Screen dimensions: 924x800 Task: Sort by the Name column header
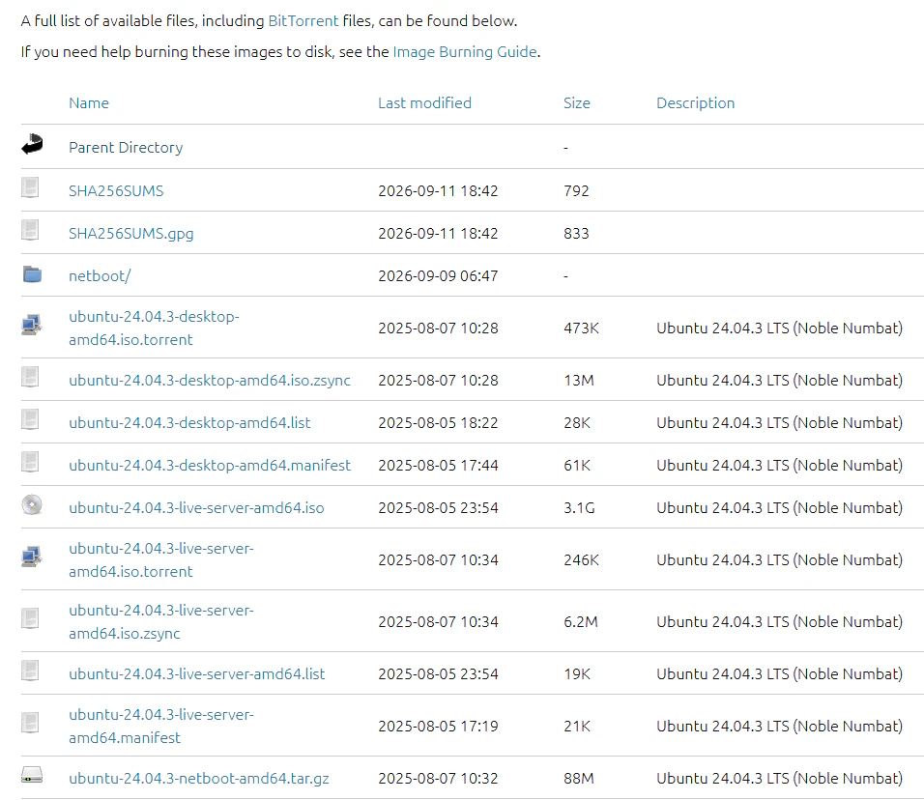88,103
